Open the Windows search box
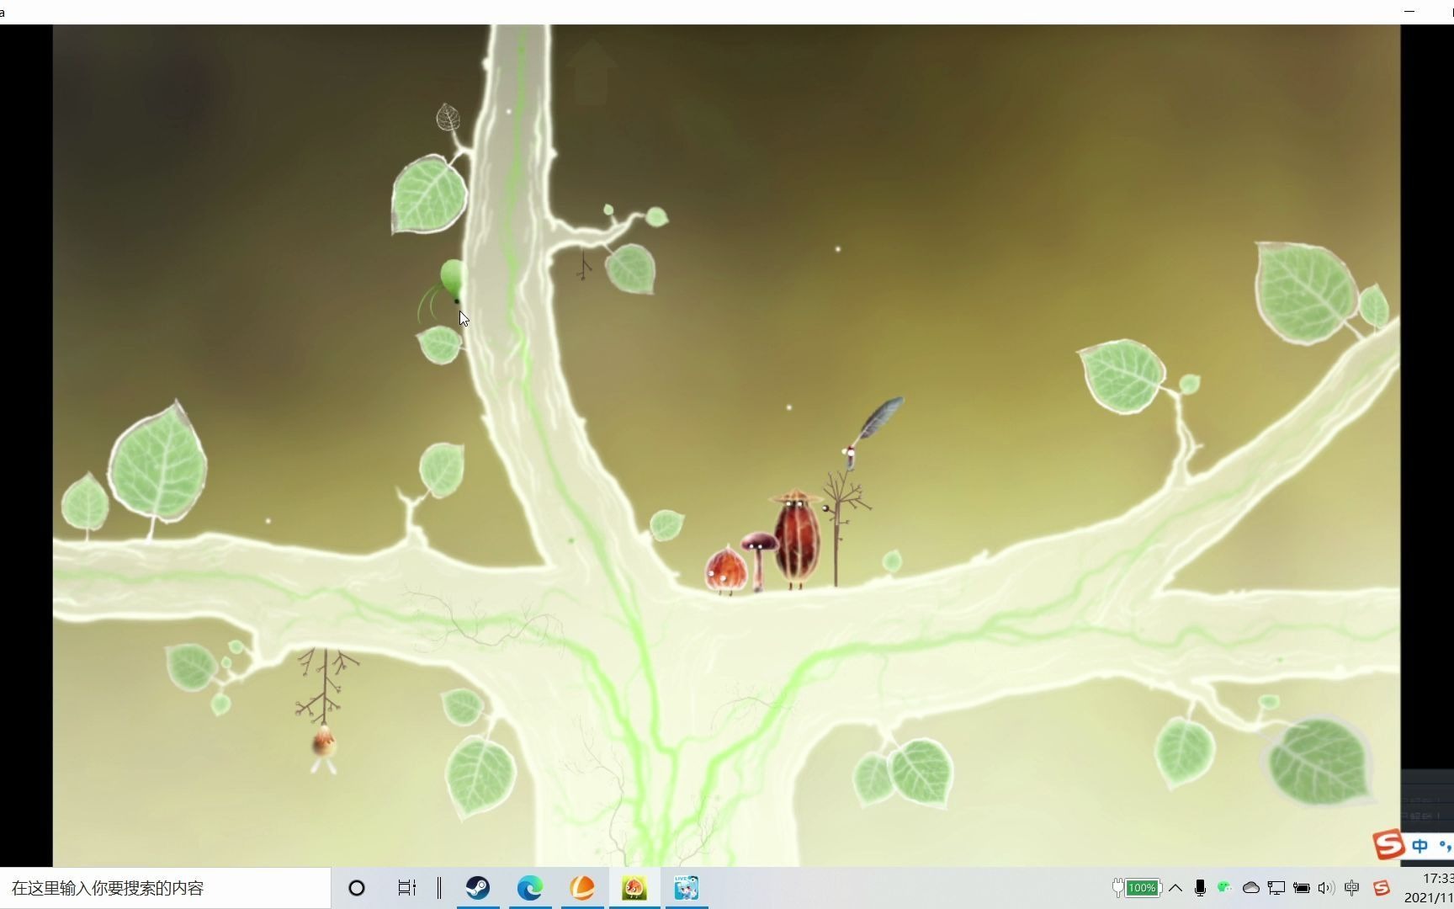This screenshot has width=1454, height=909. click(x=165, y=888)
